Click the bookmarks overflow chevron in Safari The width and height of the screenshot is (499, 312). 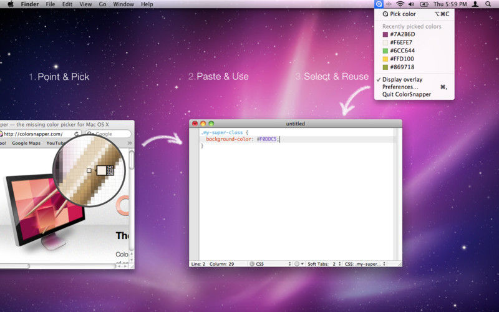point(130,143)
